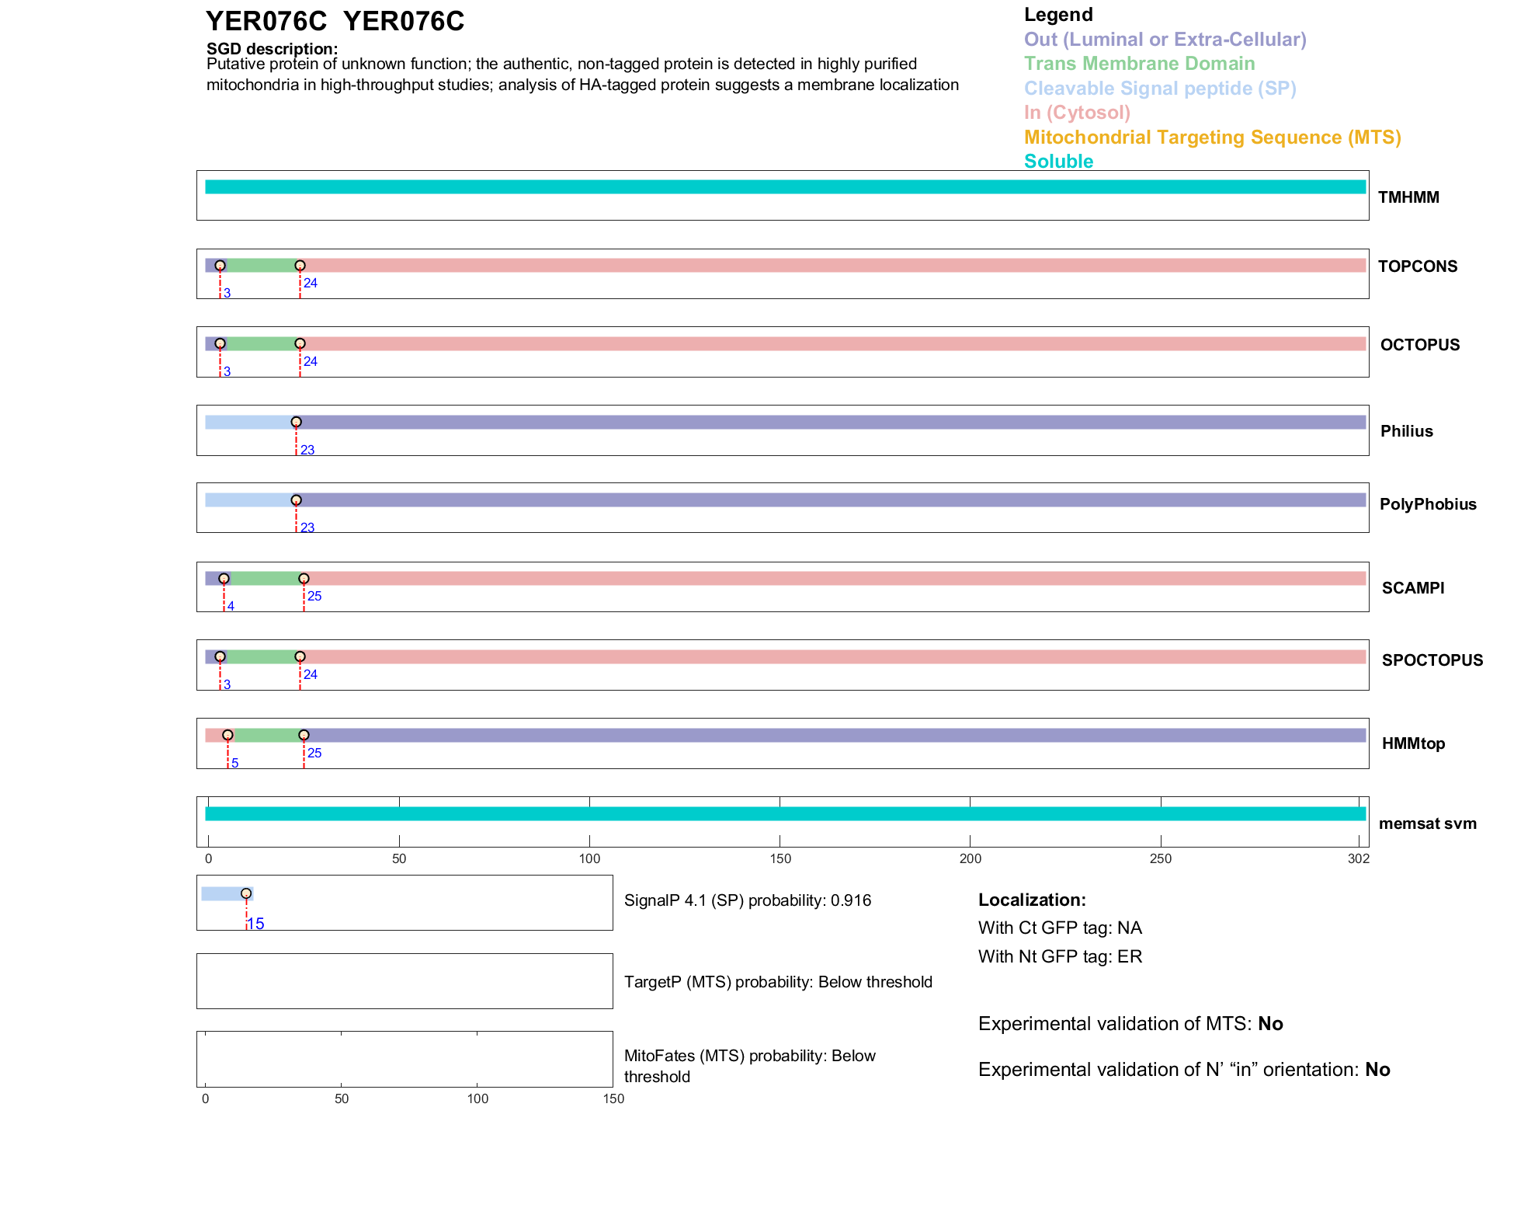
Task: Click the SCAMPI marker at position 4
Action: click(224, 579)
